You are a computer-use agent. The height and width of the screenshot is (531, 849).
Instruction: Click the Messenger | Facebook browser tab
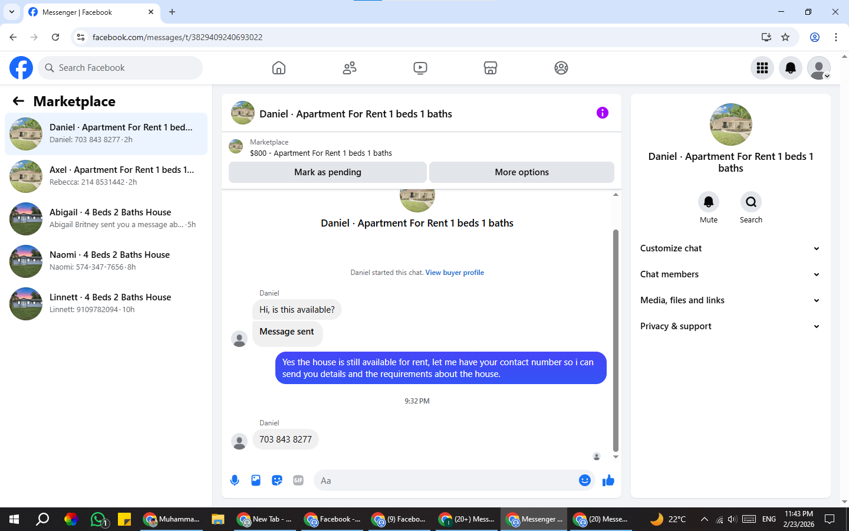[91, 12]
